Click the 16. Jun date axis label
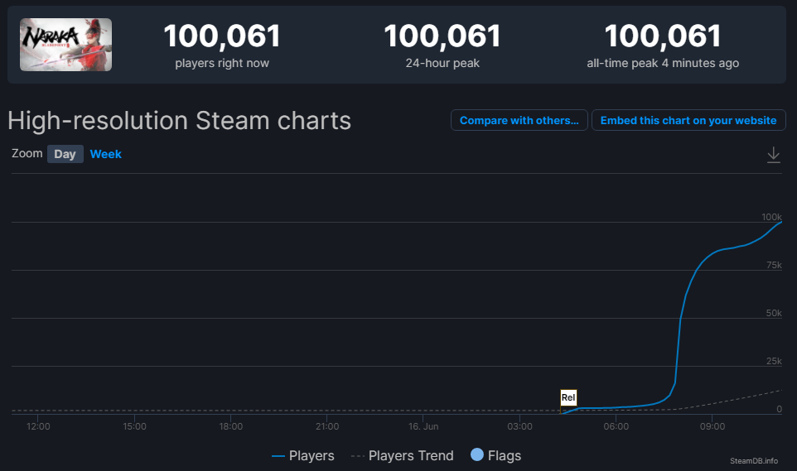Image resolution: width=797 pixels, height=471 pixels. coord(423,426)
